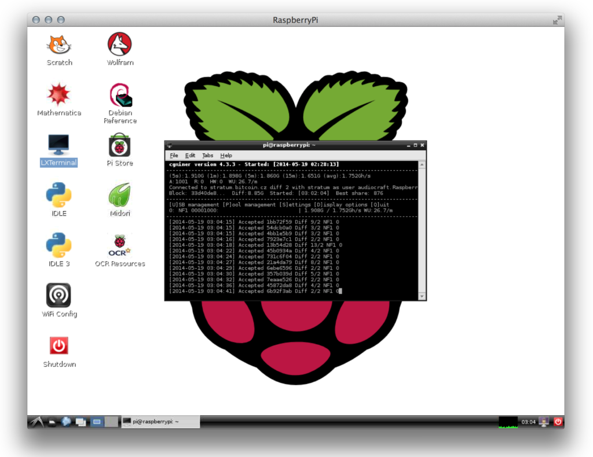This screenshot has height=457, width=593.
Task: Click the terminal window menu icon
Action: (170, 145)
